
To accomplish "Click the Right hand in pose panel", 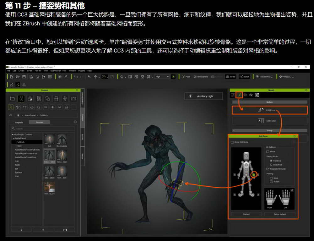I will coord(271,198).
